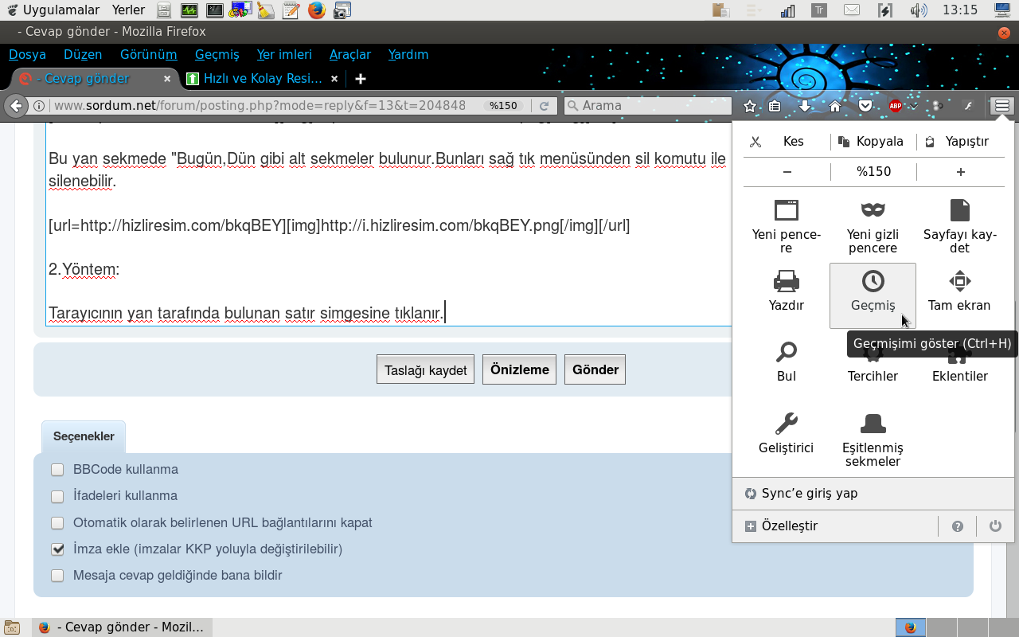Open Geçmiş menu in menu bar
This screenshot has width=1019, height=637.
coord(217,54)
